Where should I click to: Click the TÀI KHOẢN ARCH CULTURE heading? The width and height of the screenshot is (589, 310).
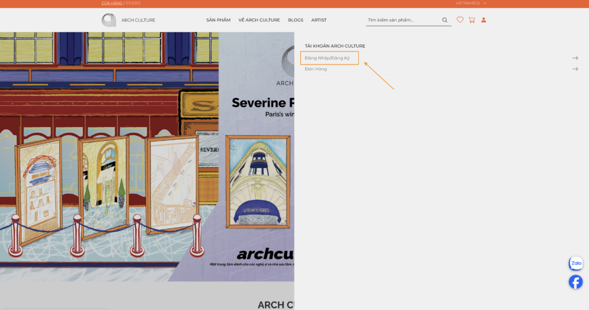[335, 46]
